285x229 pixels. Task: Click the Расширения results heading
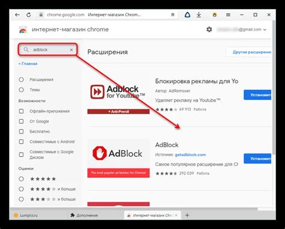pos(108,52)
